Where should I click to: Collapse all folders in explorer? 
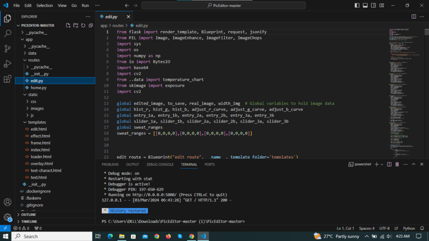91,26
